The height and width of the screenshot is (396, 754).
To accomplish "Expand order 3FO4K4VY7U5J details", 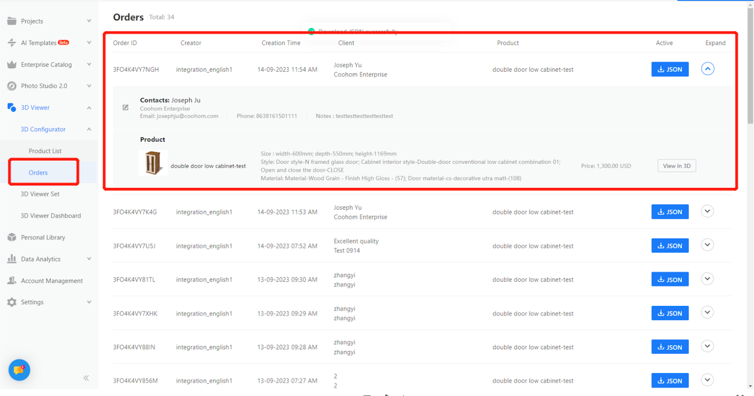I will click(x=707, y=245).
